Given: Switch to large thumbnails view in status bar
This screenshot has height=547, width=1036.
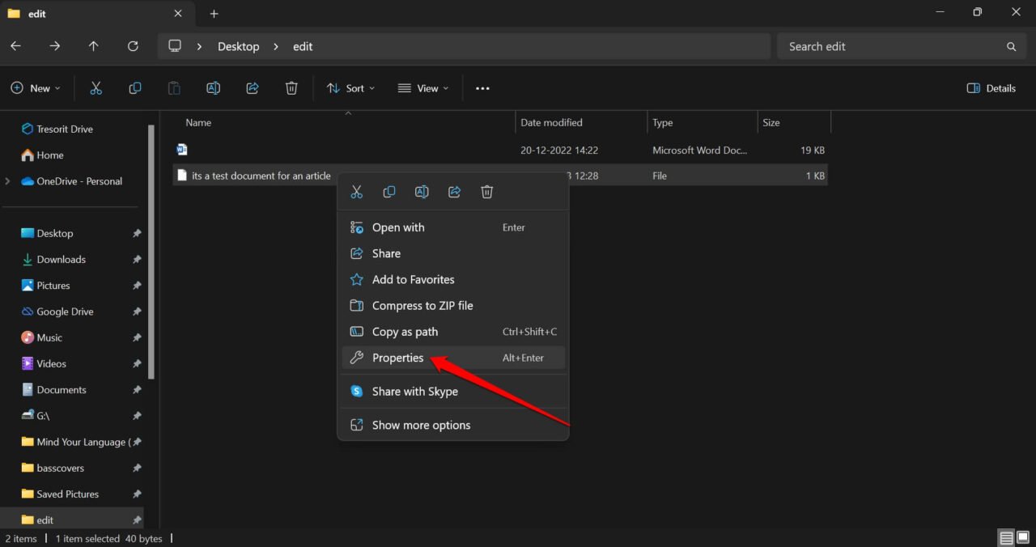Looking at the screenshot, I should pos(1023,536).
